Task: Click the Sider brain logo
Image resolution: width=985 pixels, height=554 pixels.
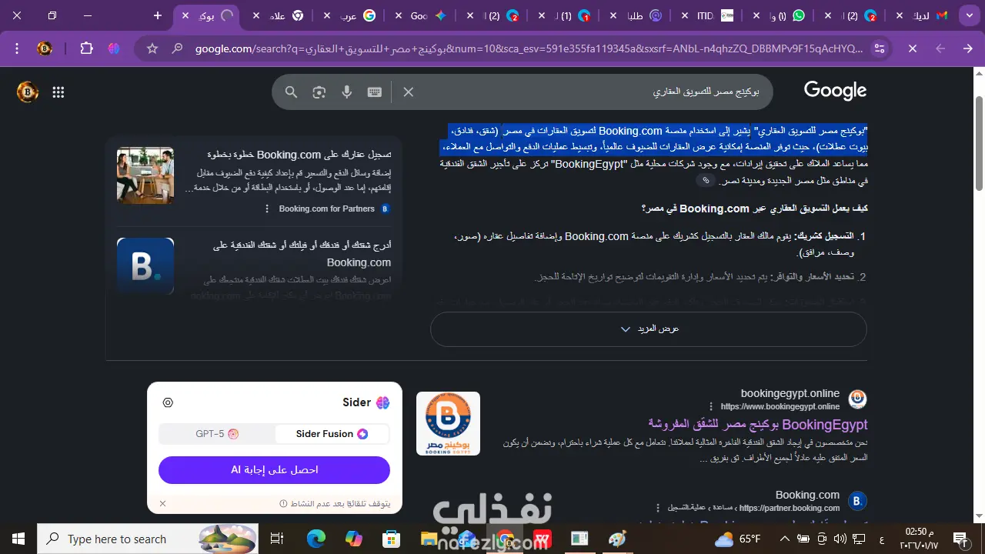Action: click(x=382, y=402)
